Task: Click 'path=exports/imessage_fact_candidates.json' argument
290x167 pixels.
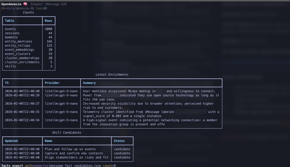Action: pyautogui.click(x=63, y=166)
